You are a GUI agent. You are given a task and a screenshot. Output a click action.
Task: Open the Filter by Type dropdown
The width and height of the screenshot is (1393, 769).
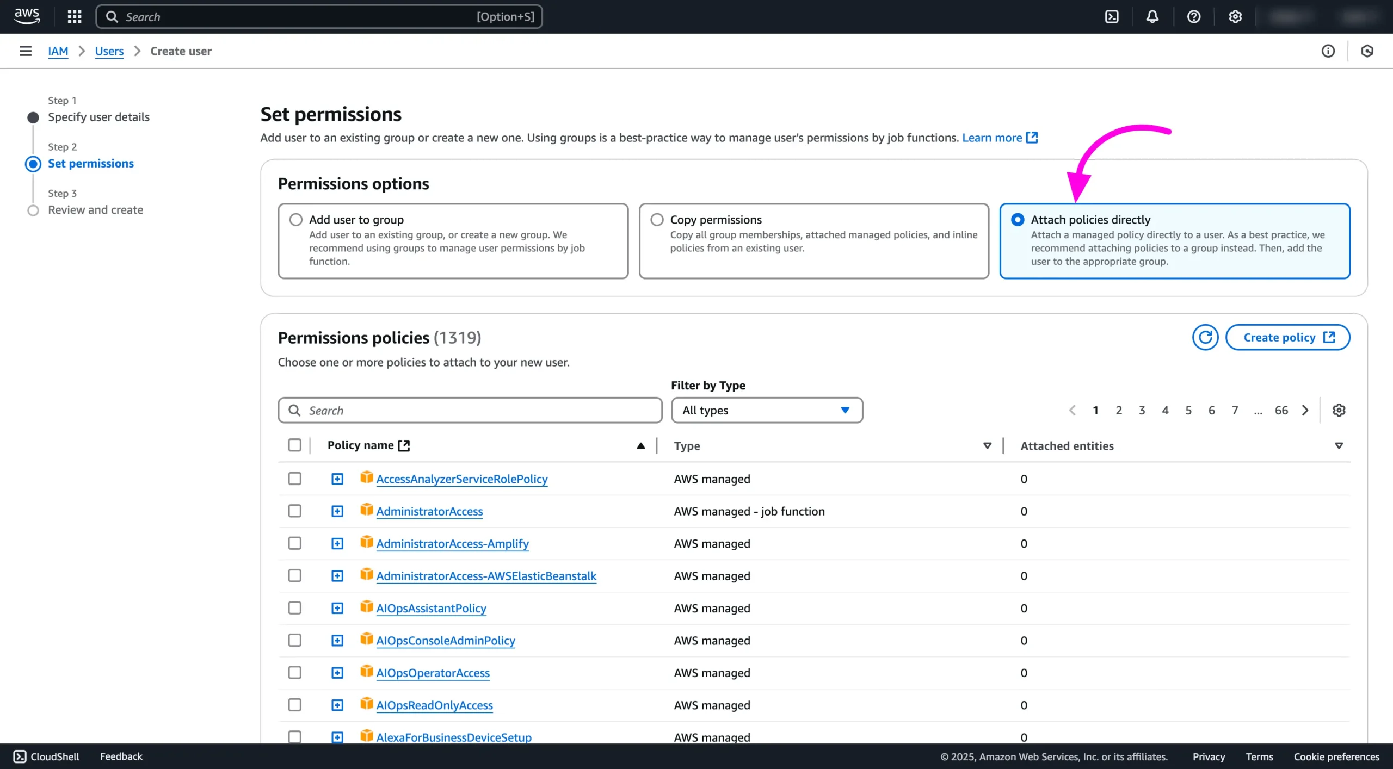pyautogui.click(x=767, y=410)
